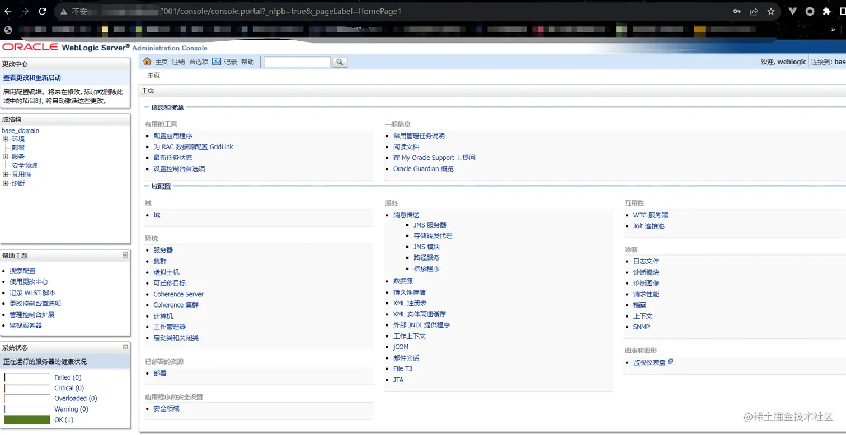The image size is (846, 435).
Task: Click the Critical (0) status link
Action: coord(69,388)
